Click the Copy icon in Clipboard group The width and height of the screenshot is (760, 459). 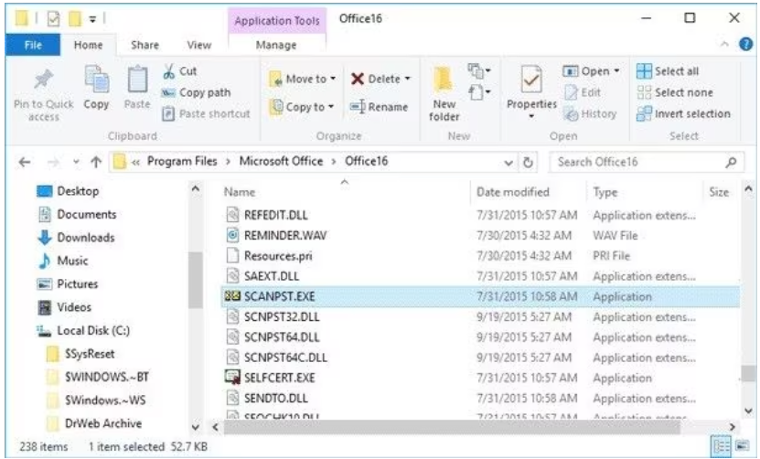tap(96, 79)
